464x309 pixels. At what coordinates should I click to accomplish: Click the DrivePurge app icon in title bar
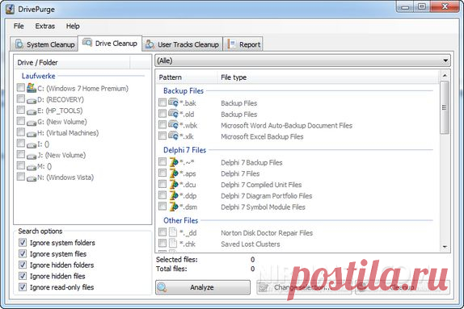(x=10, y=9)
